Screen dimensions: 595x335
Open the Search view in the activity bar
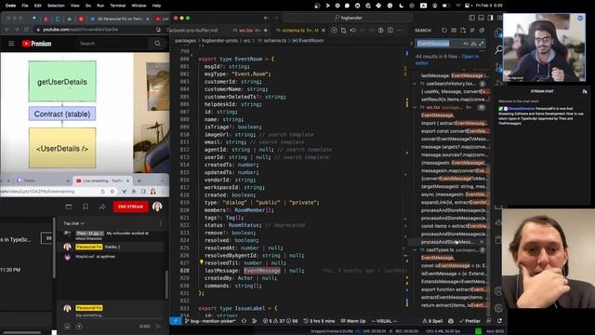pyautogui.click(x=498, y=49)
